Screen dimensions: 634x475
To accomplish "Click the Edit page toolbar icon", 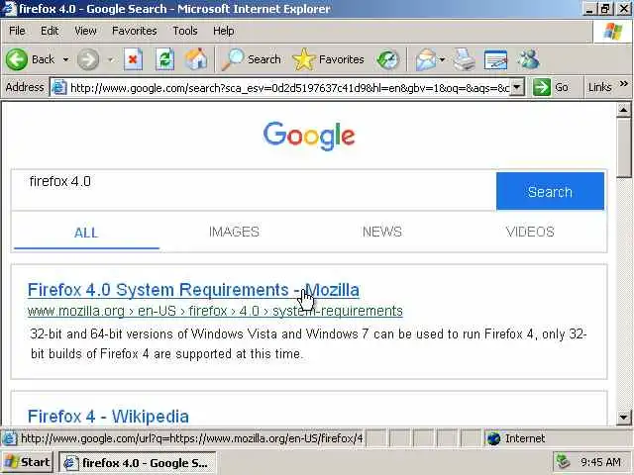I will [495, 59].
